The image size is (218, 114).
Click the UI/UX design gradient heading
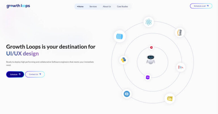[22, 53]
